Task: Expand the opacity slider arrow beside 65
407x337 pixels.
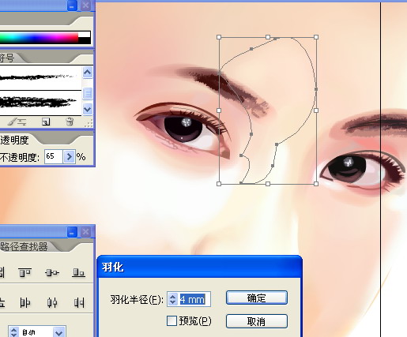Action: 69,157
